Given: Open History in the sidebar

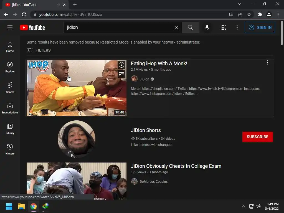Looking at the screenshot, I should coord(10,149).
